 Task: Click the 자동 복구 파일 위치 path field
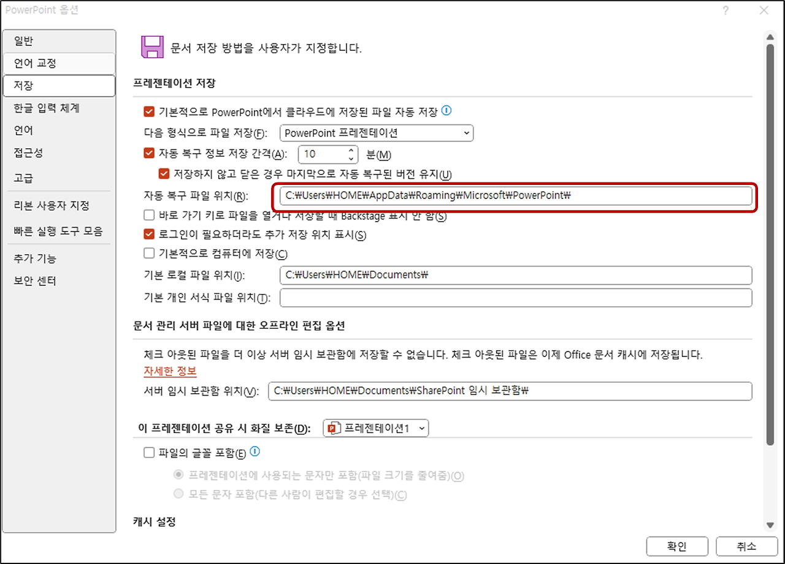click(516, 195)
